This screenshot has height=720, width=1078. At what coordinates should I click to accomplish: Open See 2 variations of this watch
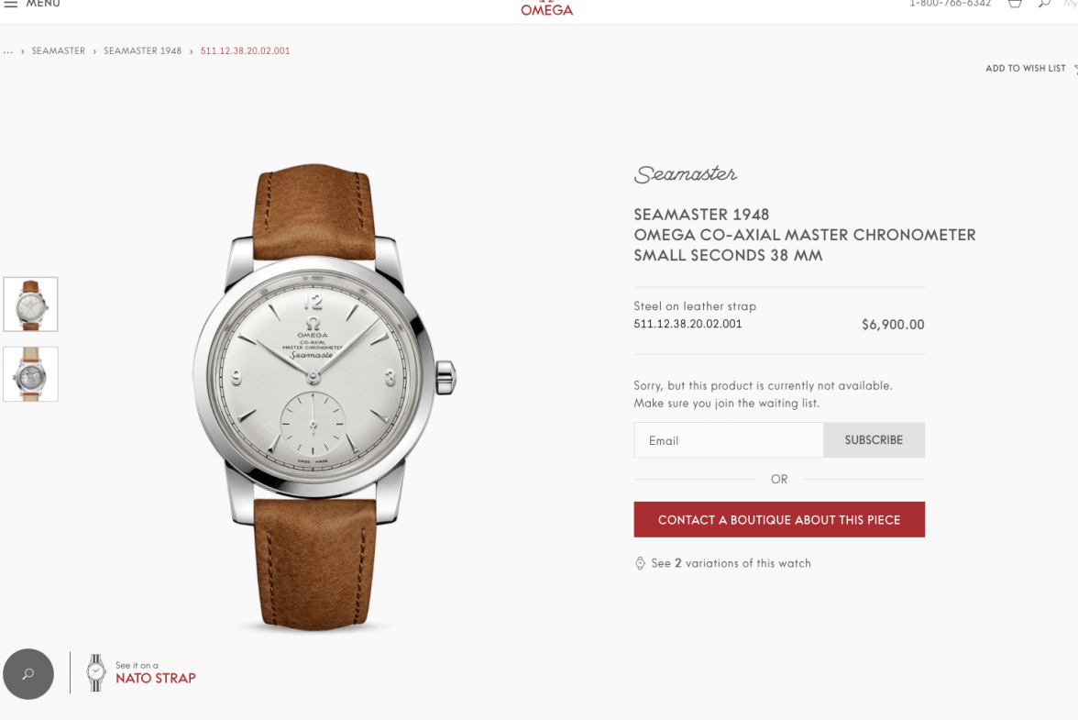click(x=731, y=563)
